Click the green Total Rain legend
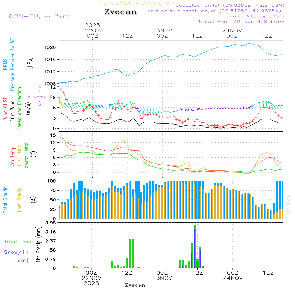 coord(19,241)
